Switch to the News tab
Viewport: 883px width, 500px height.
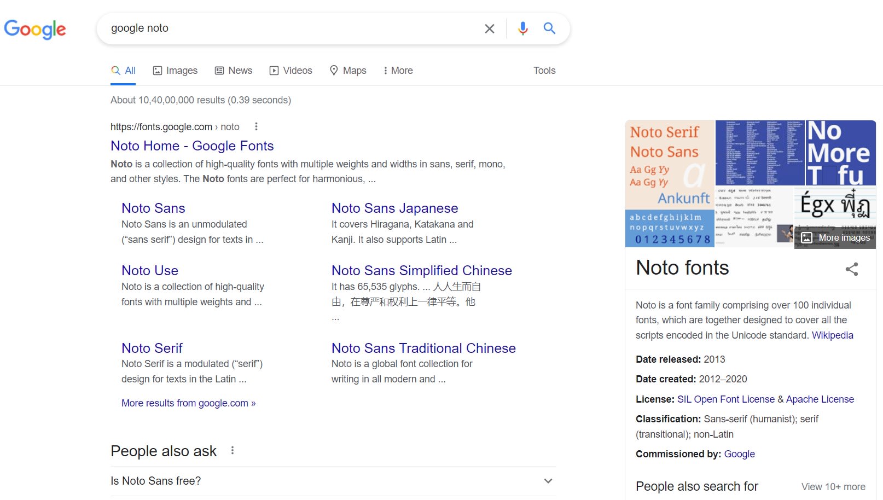click(x=234, y=71)
